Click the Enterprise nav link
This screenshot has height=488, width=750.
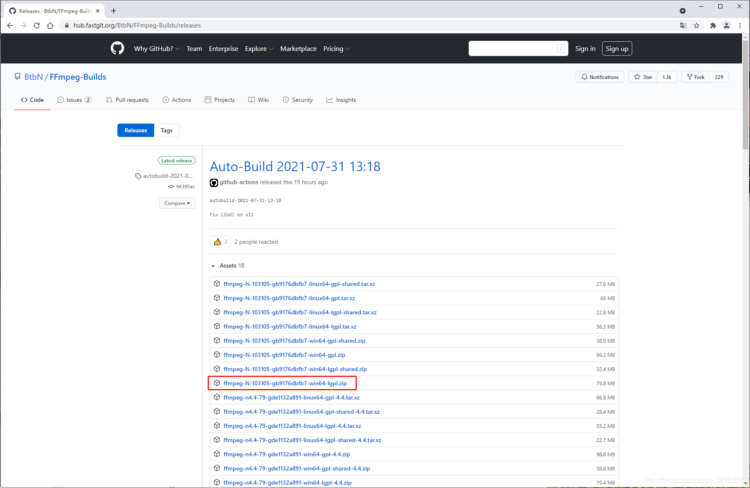pos(224,48)
